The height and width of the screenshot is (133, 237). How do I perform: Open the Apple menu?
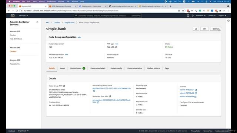coord(10,1)
